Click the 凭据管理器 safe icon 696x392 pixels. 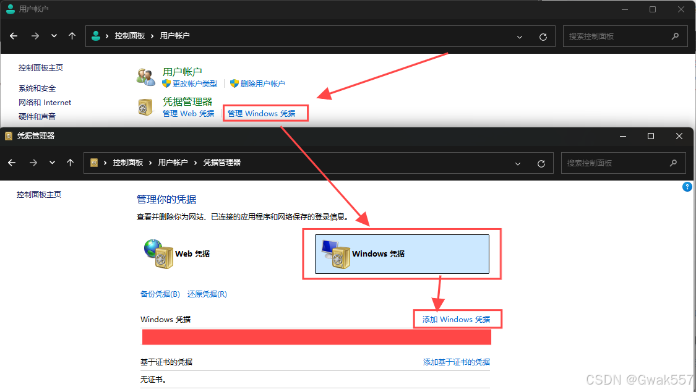click(145, 107)
